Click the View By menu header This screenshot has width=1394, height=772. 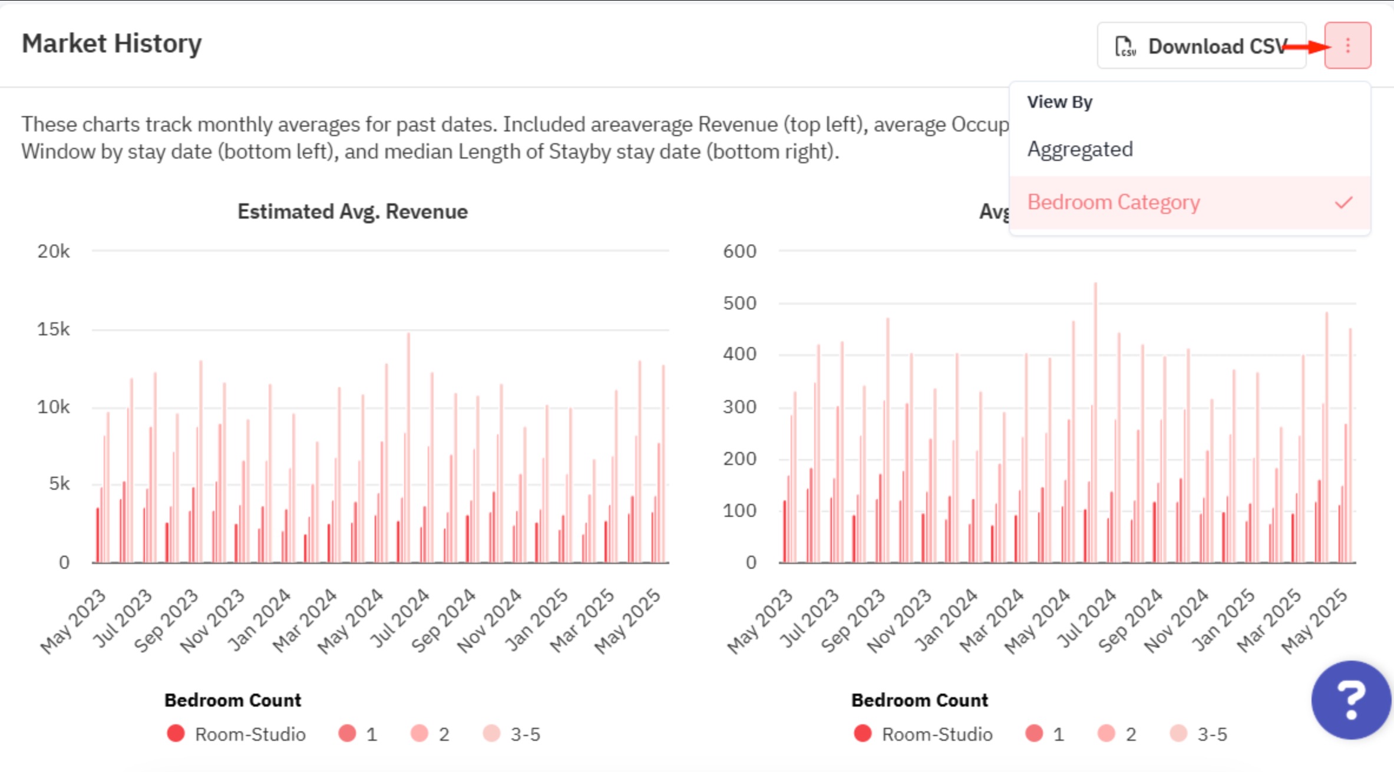pyautogui.click(x=1060, y=102)
